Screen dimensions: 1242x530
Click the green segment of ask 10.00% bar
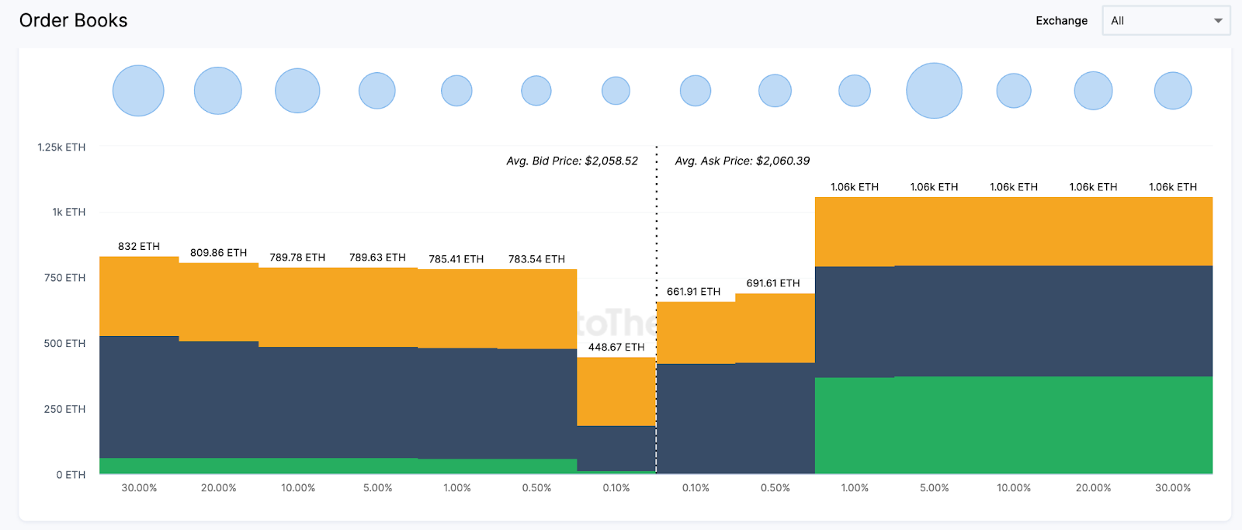click(1014, 424)
